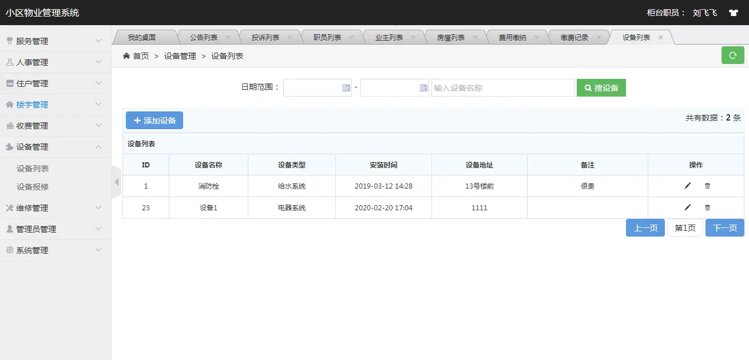Expand 住户管理 menu chevron
The image size is (749, 360).
click(98, 83)
